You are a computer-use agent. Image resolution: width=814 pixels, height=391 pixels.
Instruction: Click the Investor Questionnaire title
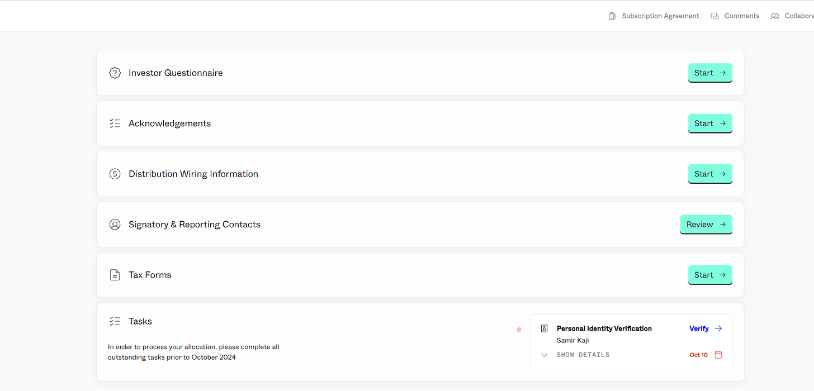(176, 73)
